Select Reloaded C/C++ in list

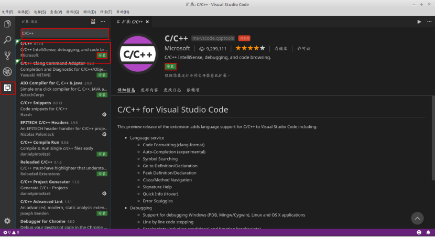64,168
